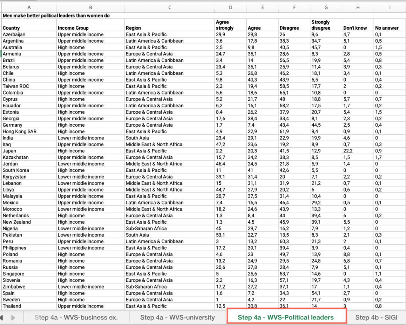406x325 pixels.
Task: Click the next sheet navigation arrow
Action: 13,317
